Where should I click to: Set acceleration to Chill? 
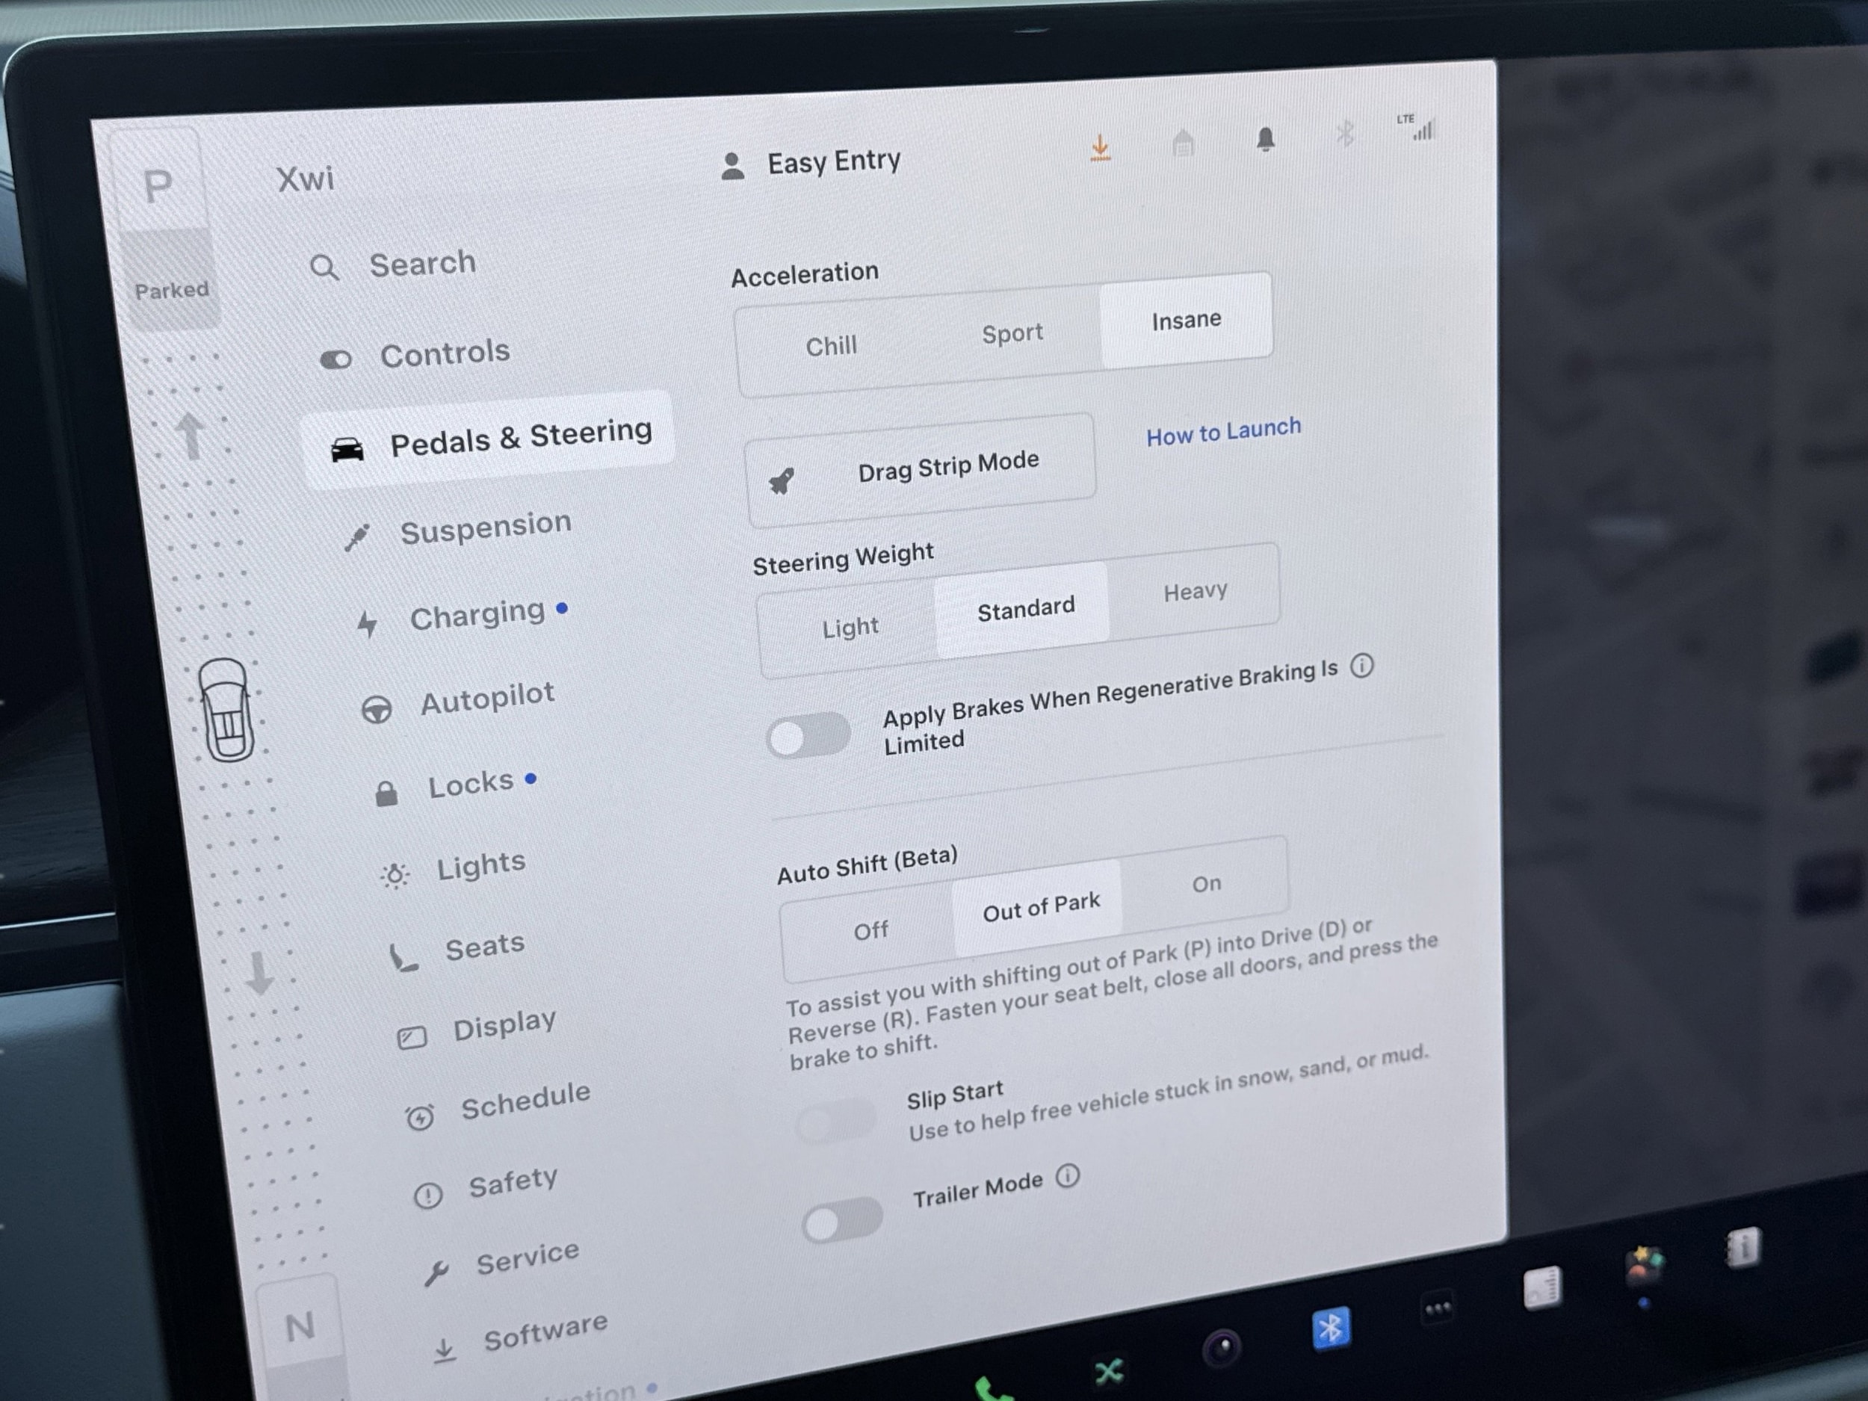(831, 346)
